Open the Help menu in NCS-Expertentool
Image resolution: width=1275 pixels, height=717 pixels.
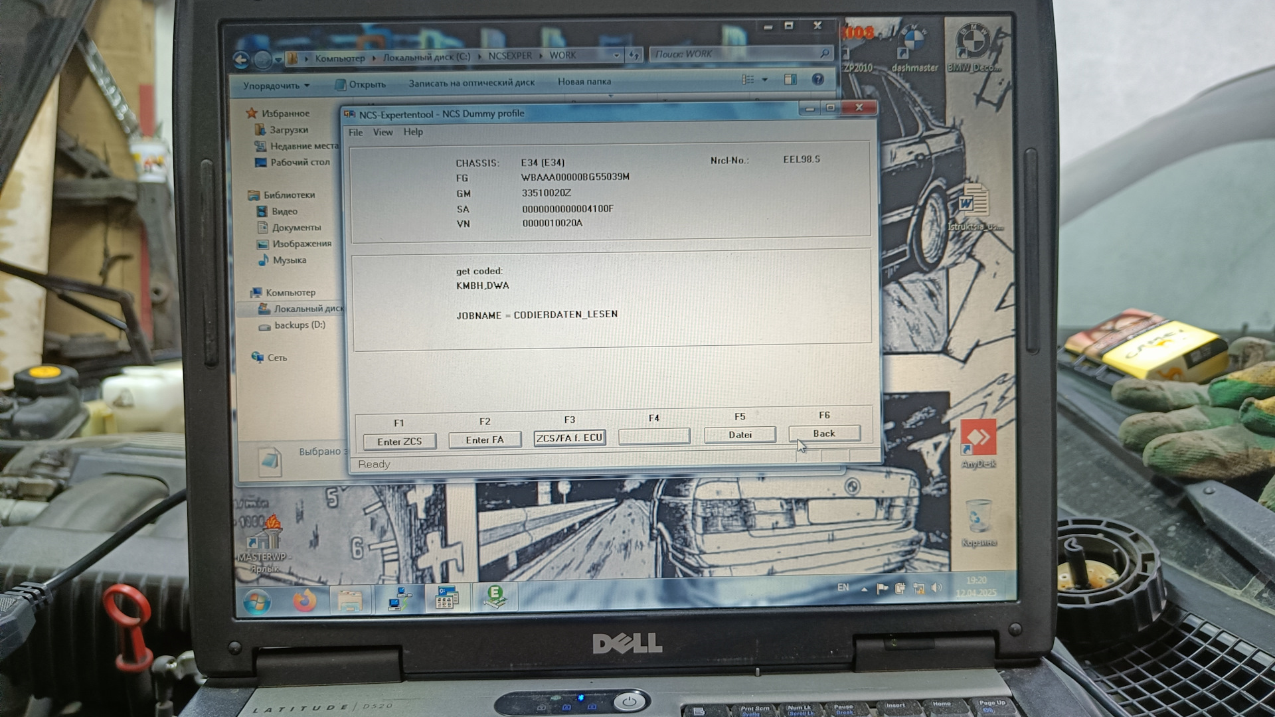(x=413, y=131)
